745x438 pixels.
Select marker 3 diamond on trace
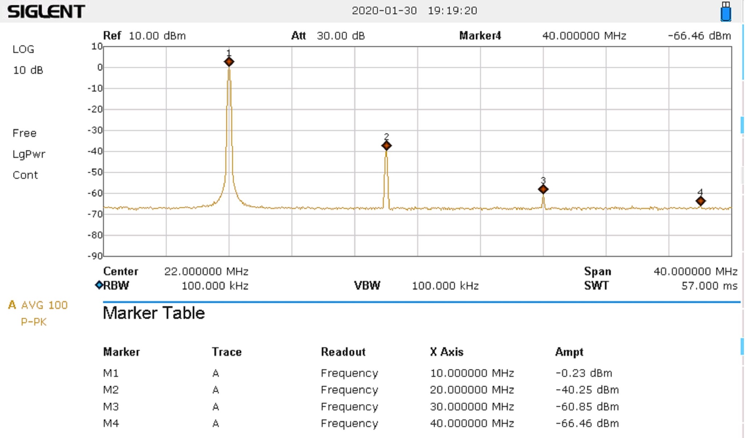[x=543, y=189]
